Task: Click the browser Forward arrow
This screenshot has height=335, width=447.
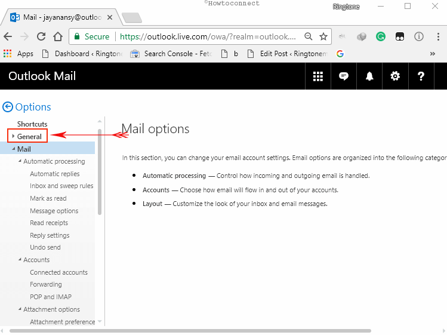Action: coord(24,36)
